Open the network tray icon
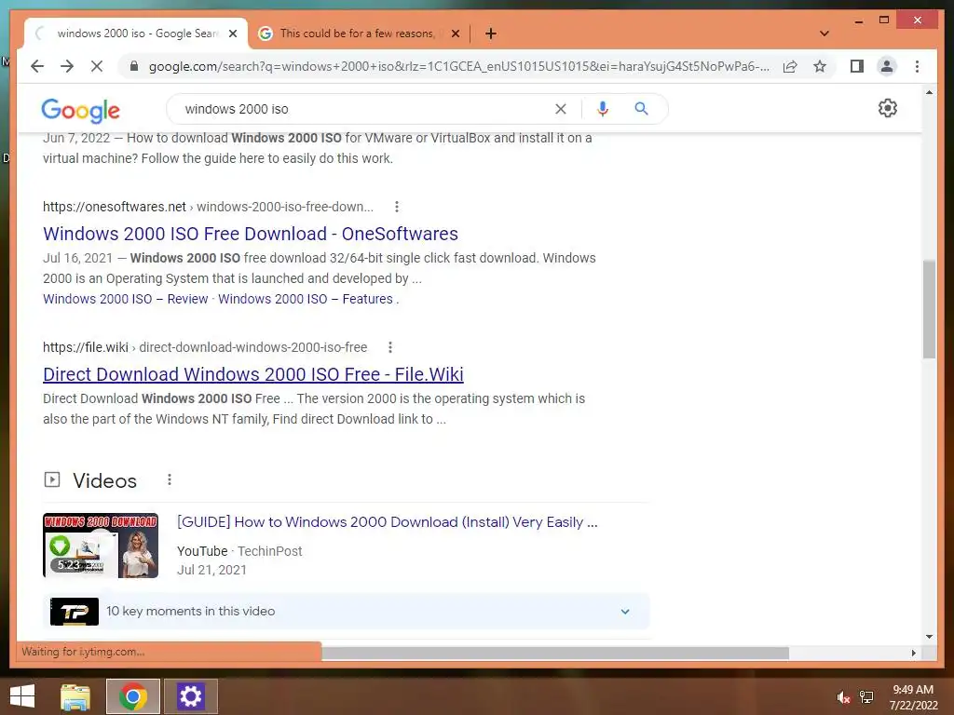The height and width of the screenshot is (715, 954). coord(866,697)
